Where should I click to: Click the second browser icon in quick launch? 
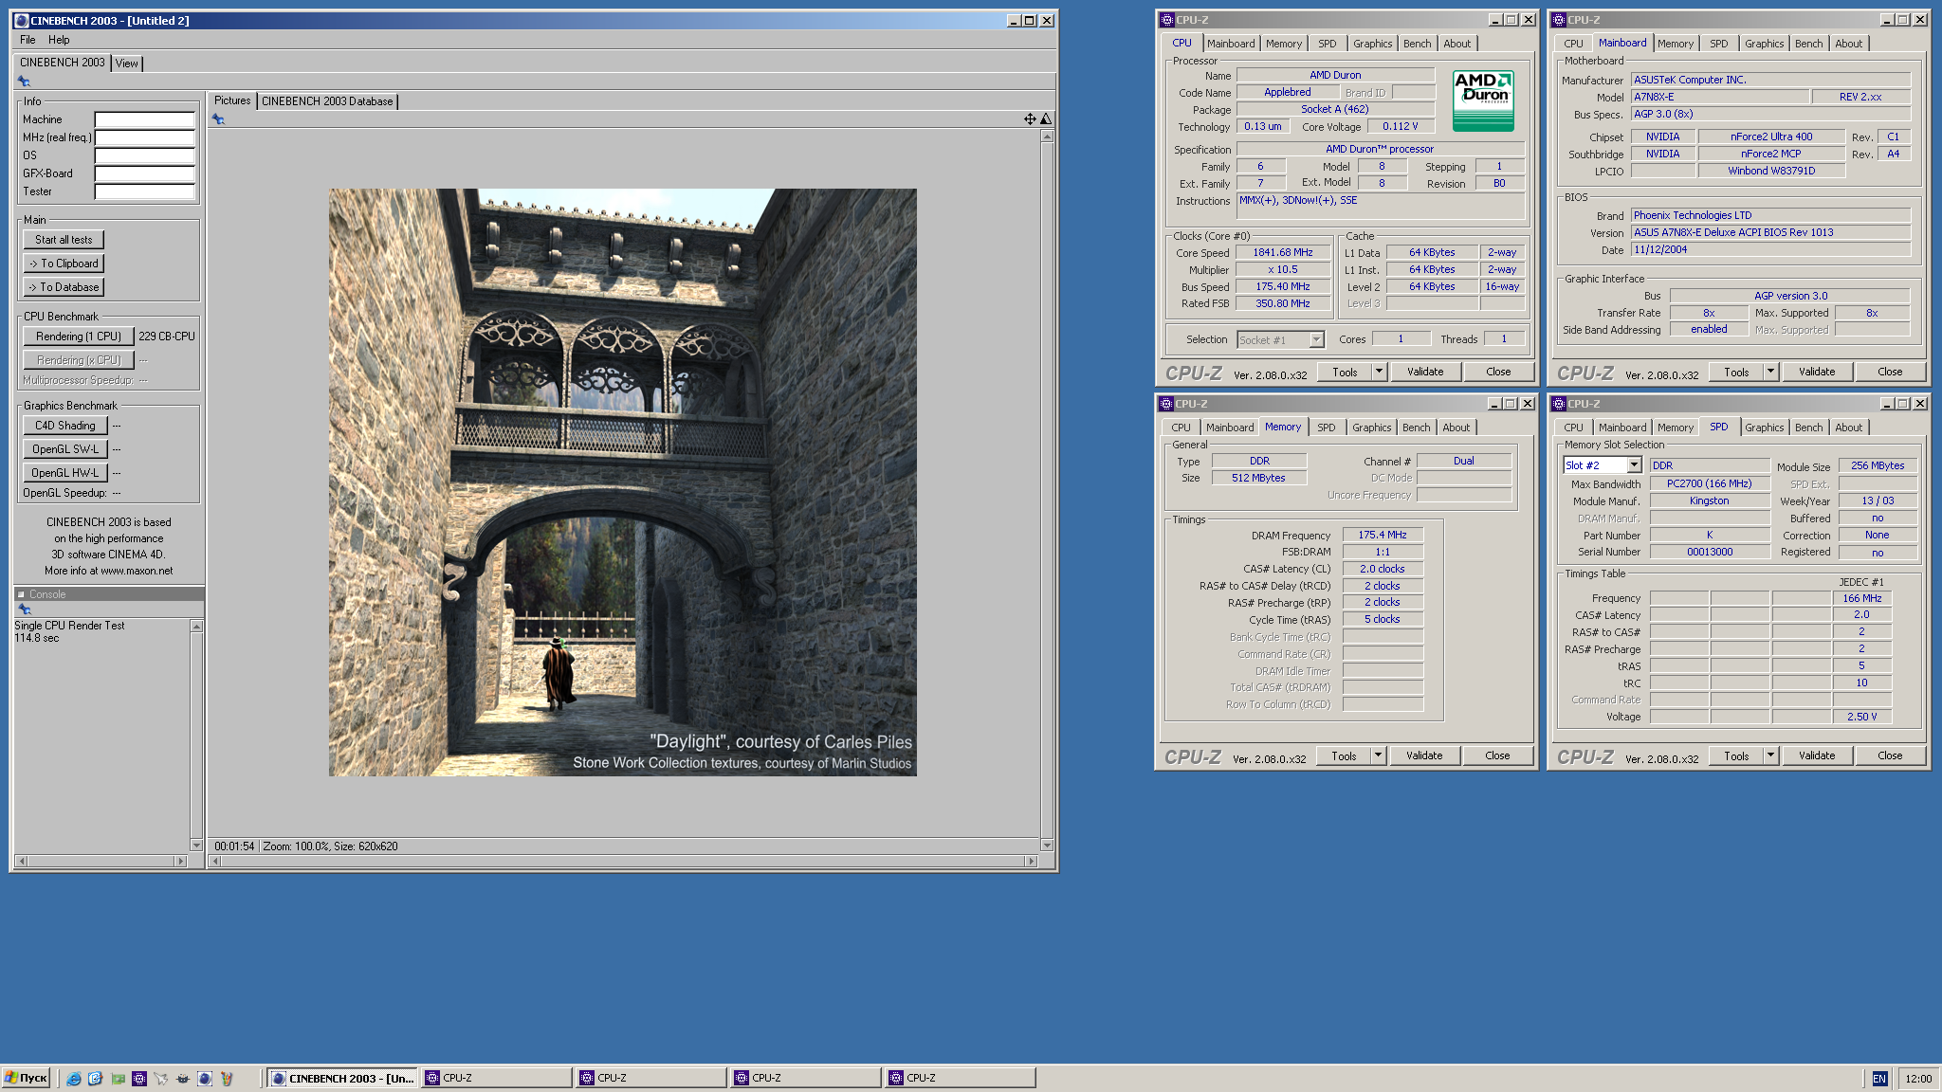coord(95,1079)
